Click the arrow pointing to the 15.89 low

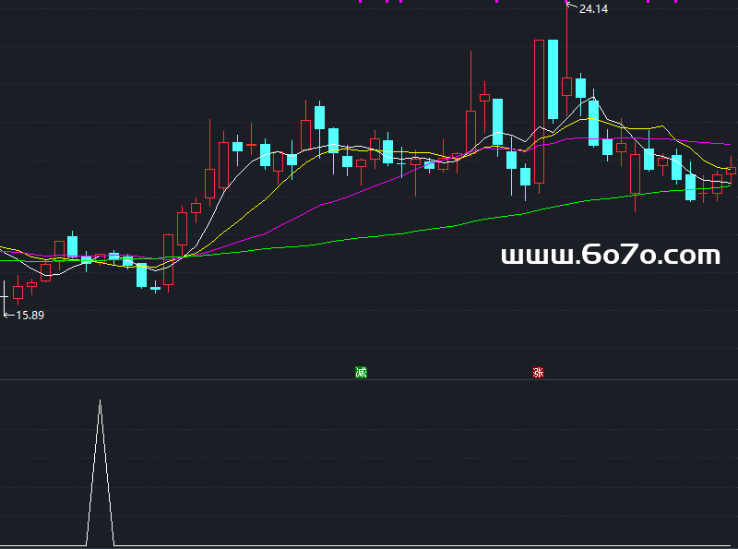[x=8, y=315]
